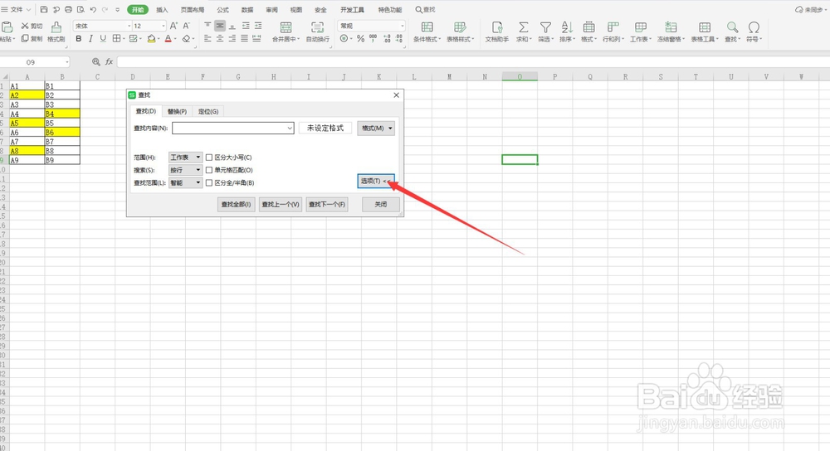The height and width of the screenshot is (451, 830).
Task: Select the yellow cell A2
Action: point(27,95)
